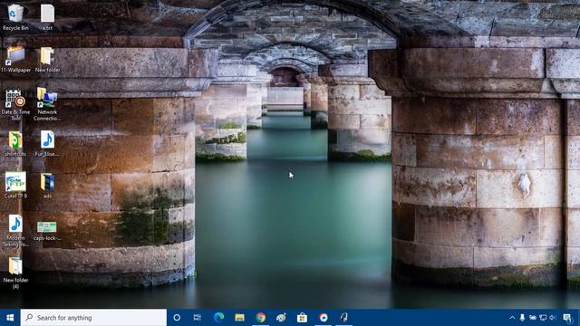Image resolution: width=580 pixels, height=326 pixels.
Task: Select the ads folder icon
Action: coord(47,186)
